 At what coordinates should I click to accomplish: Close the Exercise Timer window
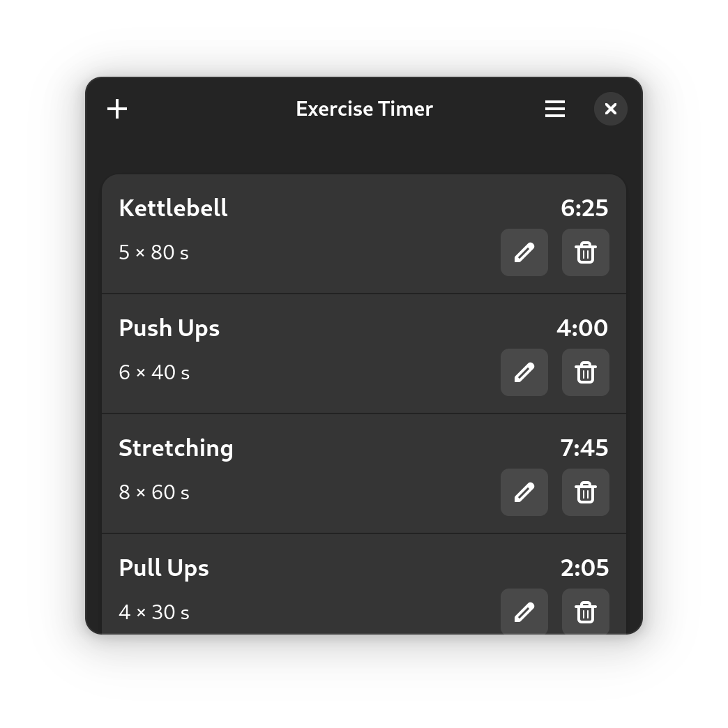pyautogui.click(x=611, y=109)
